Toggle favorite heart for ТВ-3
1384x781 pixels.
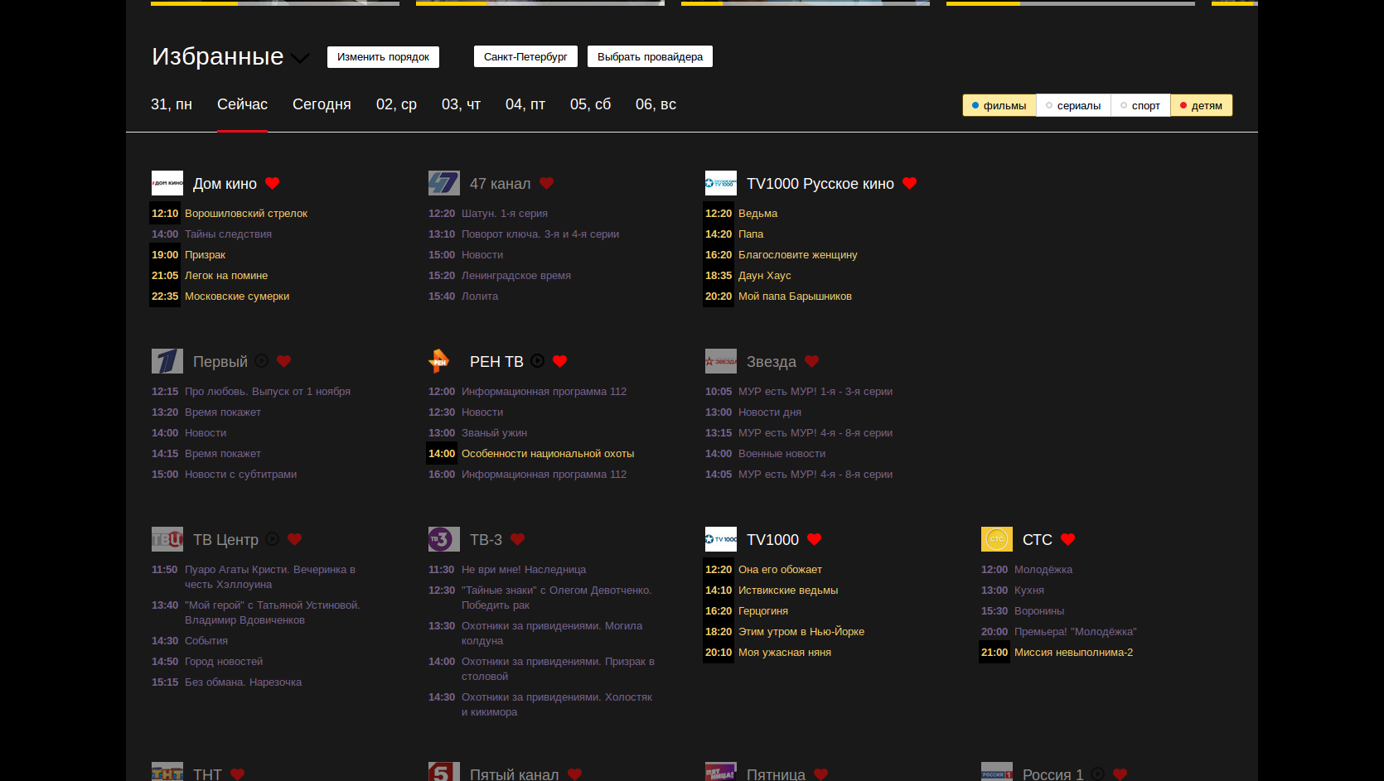518,539
